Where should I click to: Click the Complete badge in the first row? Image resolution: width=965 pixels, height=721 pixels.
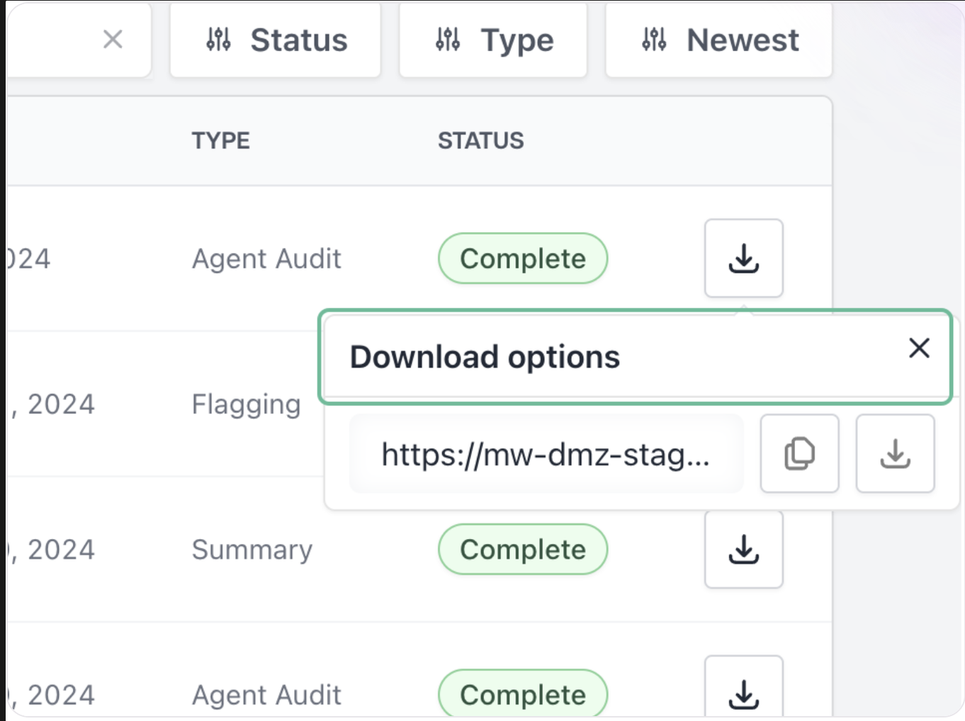(x=523, y=259)
